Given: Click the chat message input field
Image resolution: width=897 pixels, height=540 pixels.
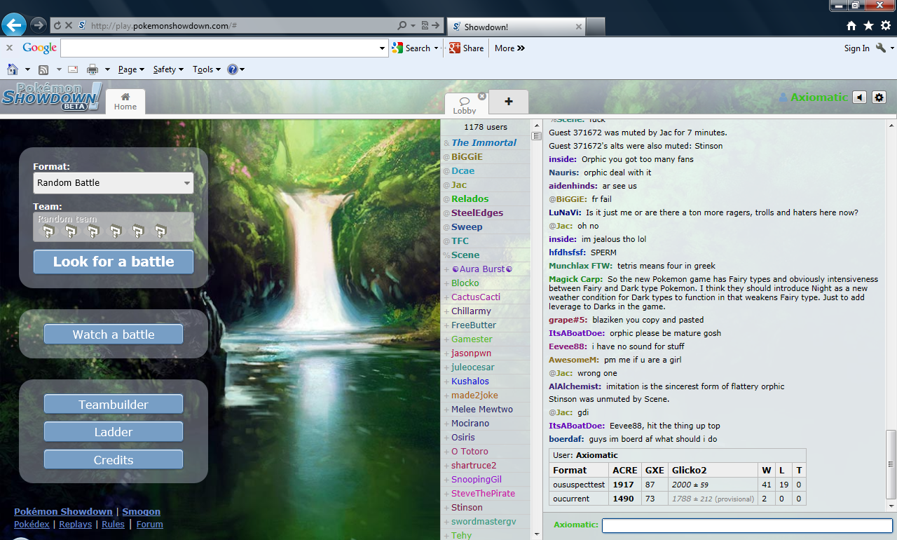Looking at the screenshot, I should [746, 525].
